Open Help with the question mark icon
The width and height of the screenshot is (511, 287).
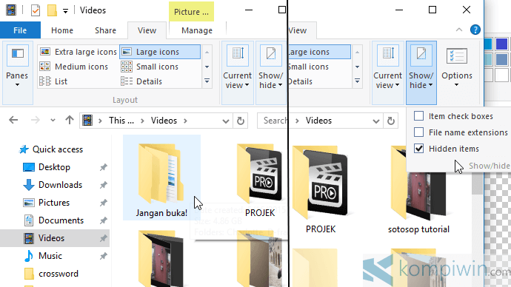[475, 30]
